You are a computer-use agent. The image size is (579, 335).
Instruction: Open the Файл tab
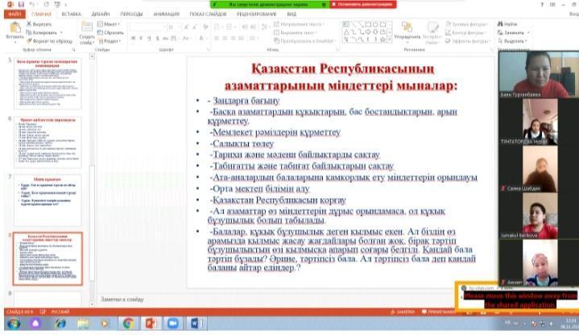(x=14, y=14)
